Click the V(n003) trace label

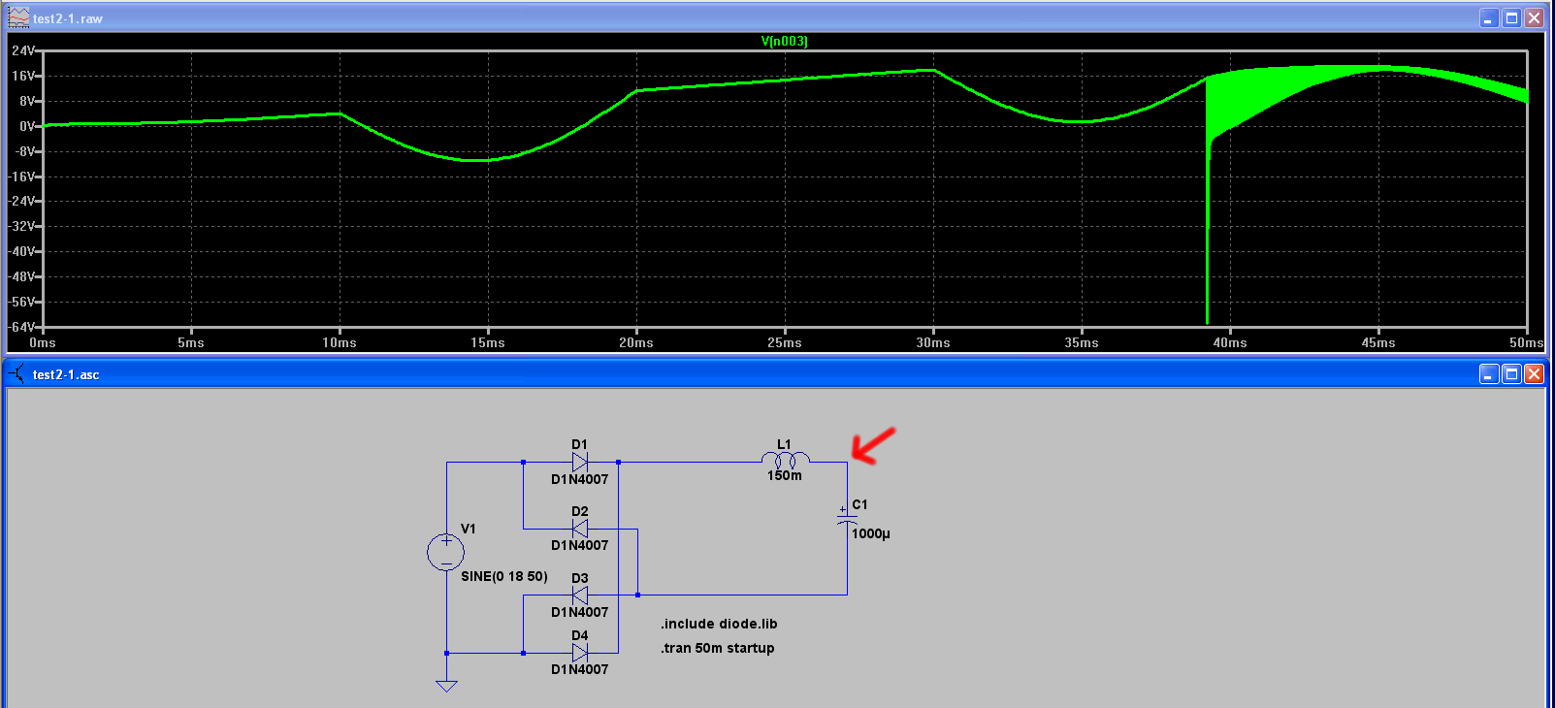[784, 41]
